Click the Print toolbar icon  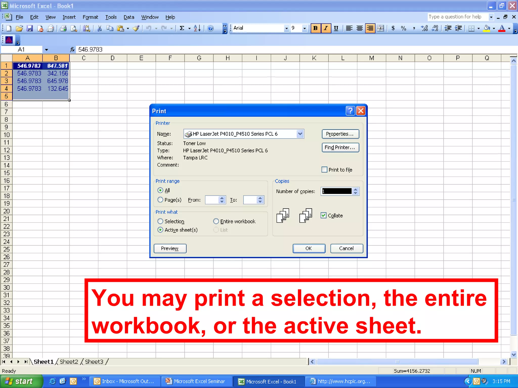pyautogui.click(x=63, y=28)
